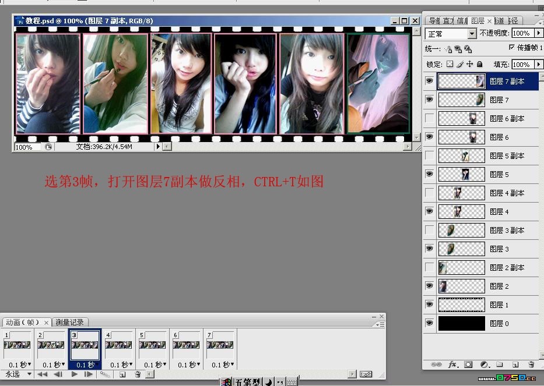Lock transparent pixels in Layers panel
The height and width of the screenshot is (386, 544).
[x=450, y=64]
